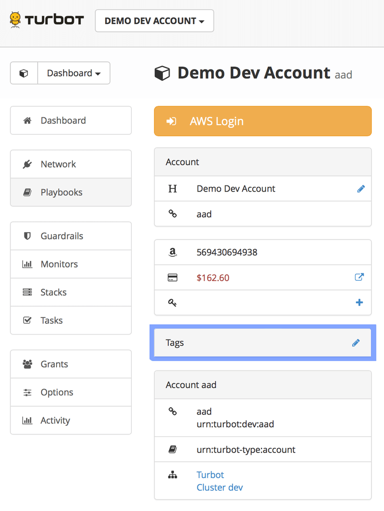Screen dimensions: 384x511
Task: Select Guardrails in the sidebar
Action: click(71, 236)
